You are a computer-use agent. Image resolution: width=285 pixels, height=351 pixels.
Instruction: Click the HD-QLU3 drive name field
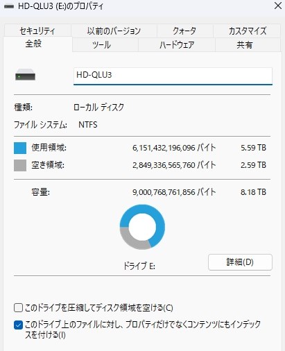tap(173, 76)
